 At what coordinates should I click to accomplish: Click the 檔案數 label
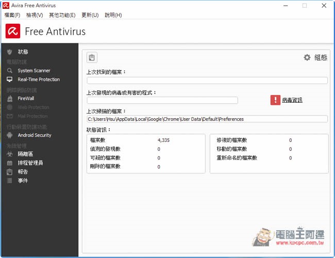[x=97, y=140]
